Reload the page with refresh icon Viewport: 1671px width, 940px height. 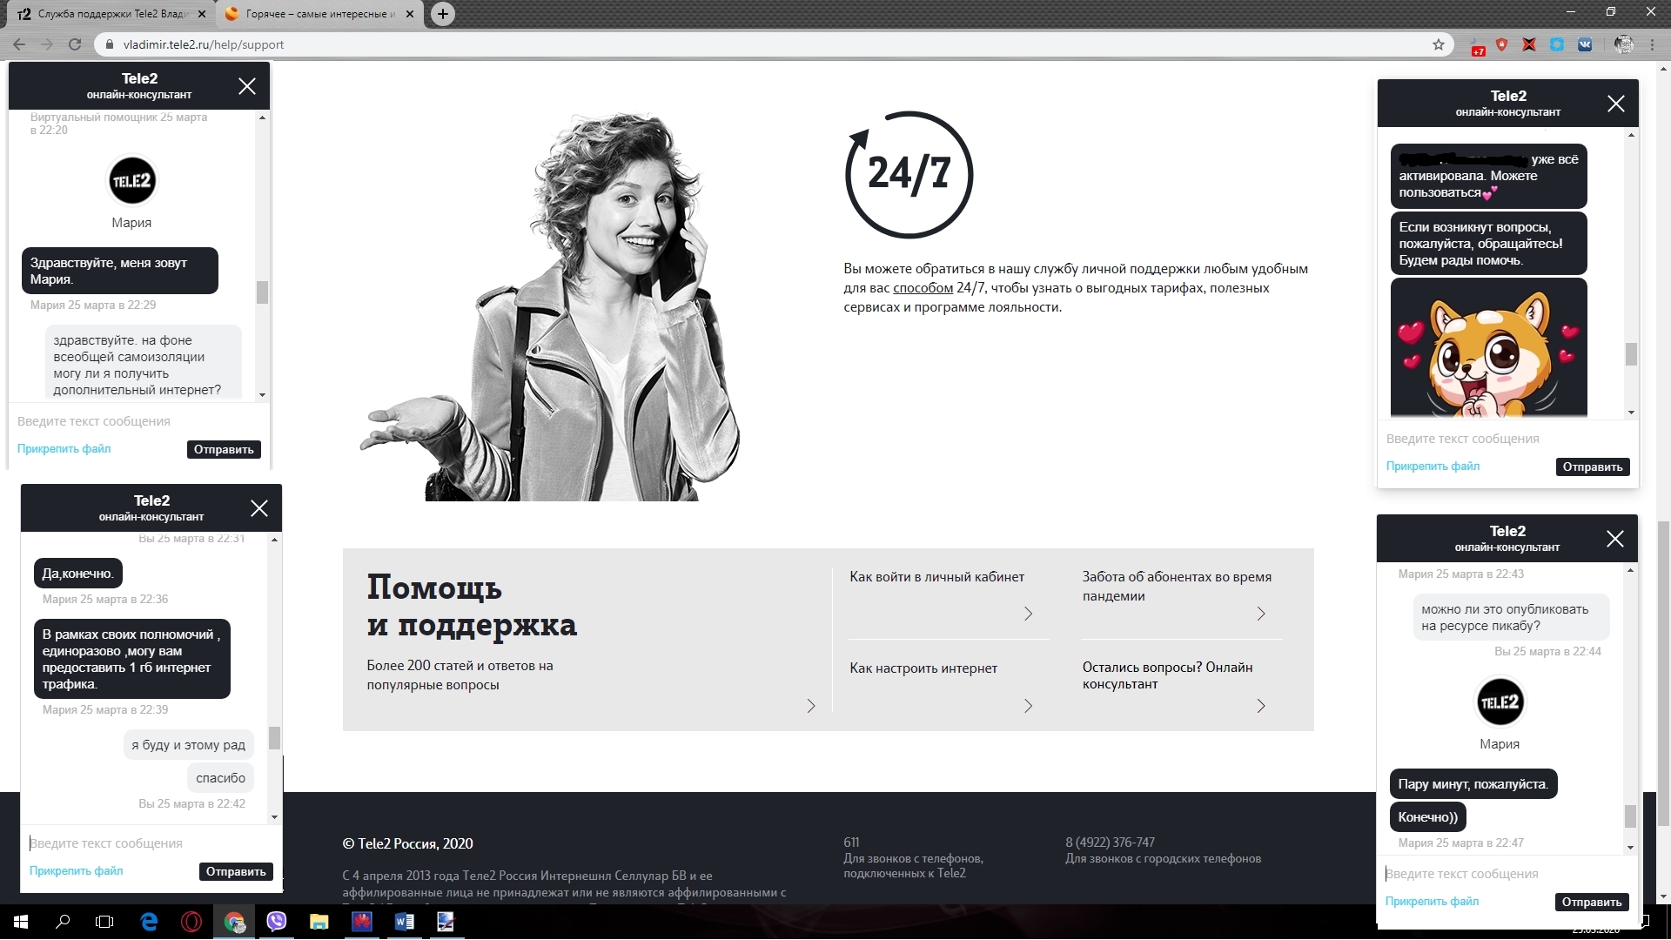(75, 44)
